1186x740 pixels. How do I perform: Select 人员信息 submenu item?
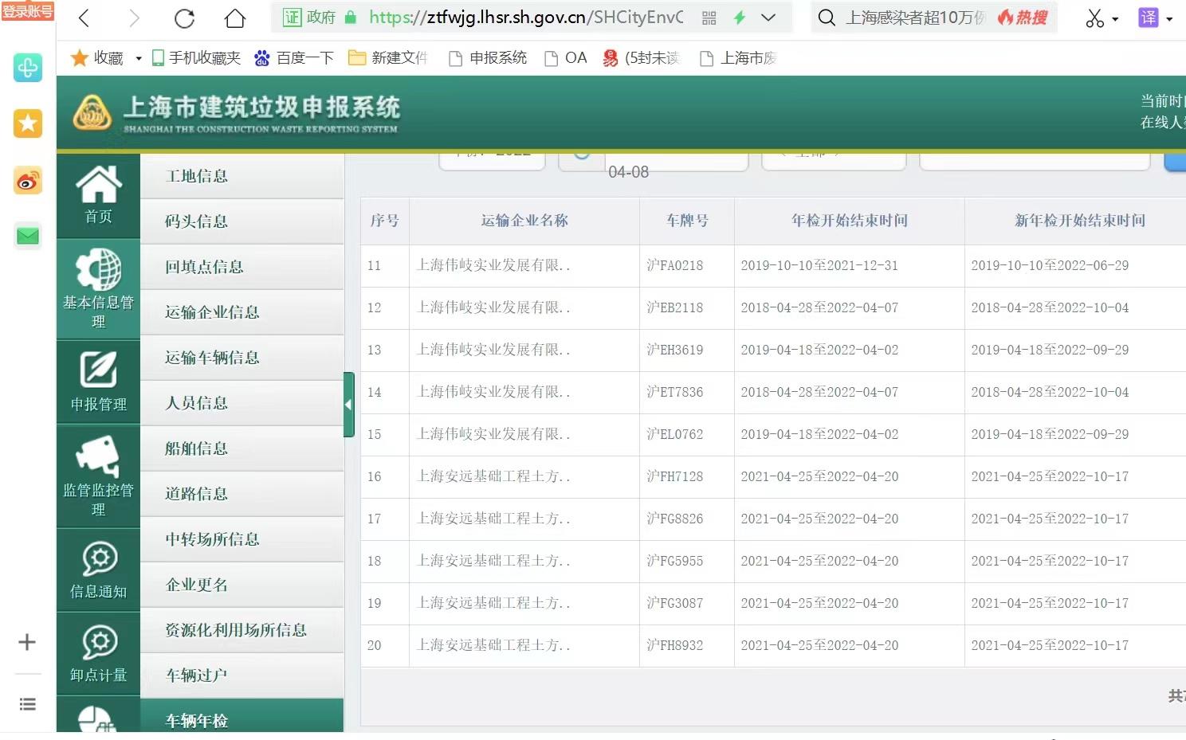coord(242,403)
